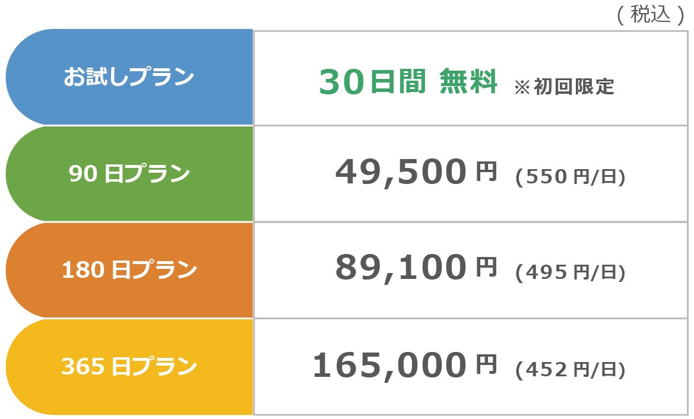Image resolution: width=694 pixels, height=419 pixels.
Task: Click the 円 symbol after 89,100
Action: 486,268
